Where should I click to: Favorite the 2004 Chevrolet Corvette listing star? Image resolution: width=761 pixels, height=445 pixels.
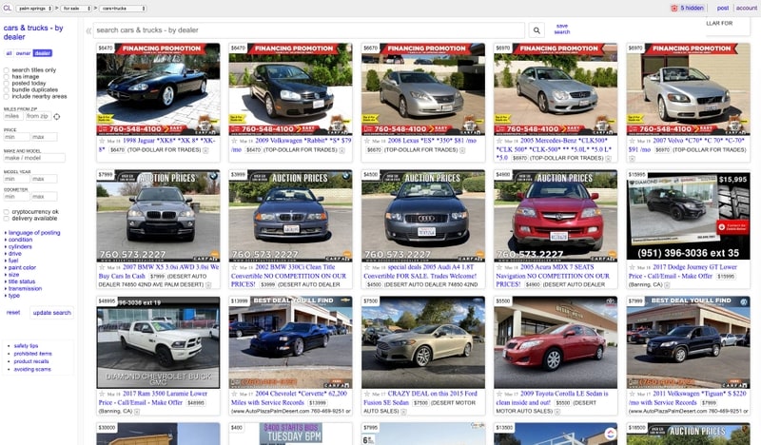(234, 394)
